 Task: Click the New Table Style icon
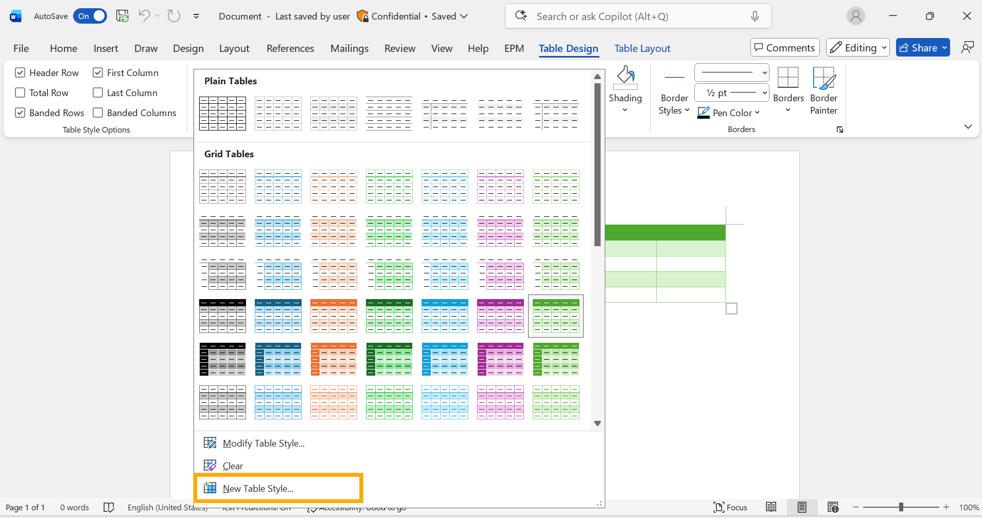click(210, 488)
